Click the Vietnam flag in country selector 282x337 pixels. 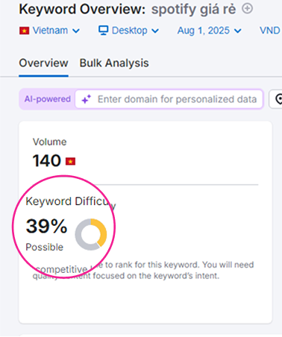(25, 31)
